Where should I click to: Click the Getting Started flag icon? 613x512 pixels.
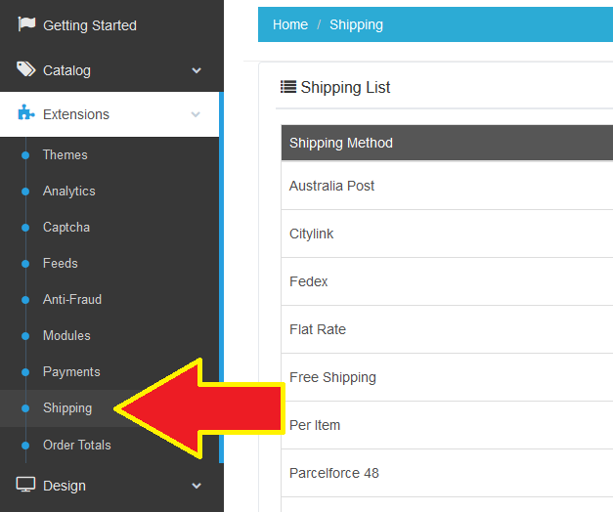pos(26,24)
